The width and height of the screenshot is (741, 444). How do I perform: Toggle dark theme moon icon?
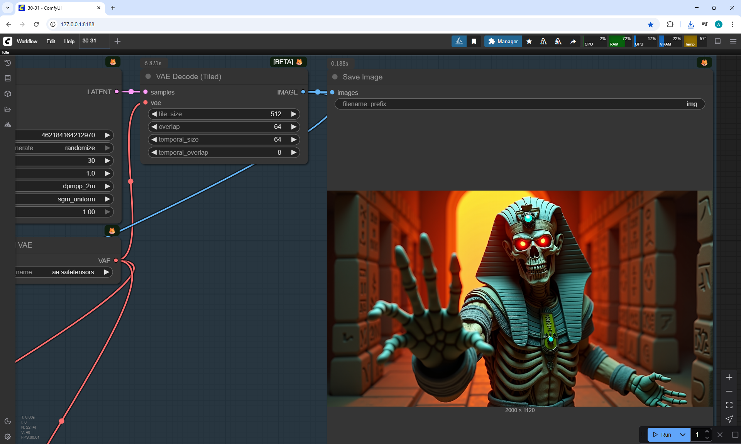click(x=8, y=421)
